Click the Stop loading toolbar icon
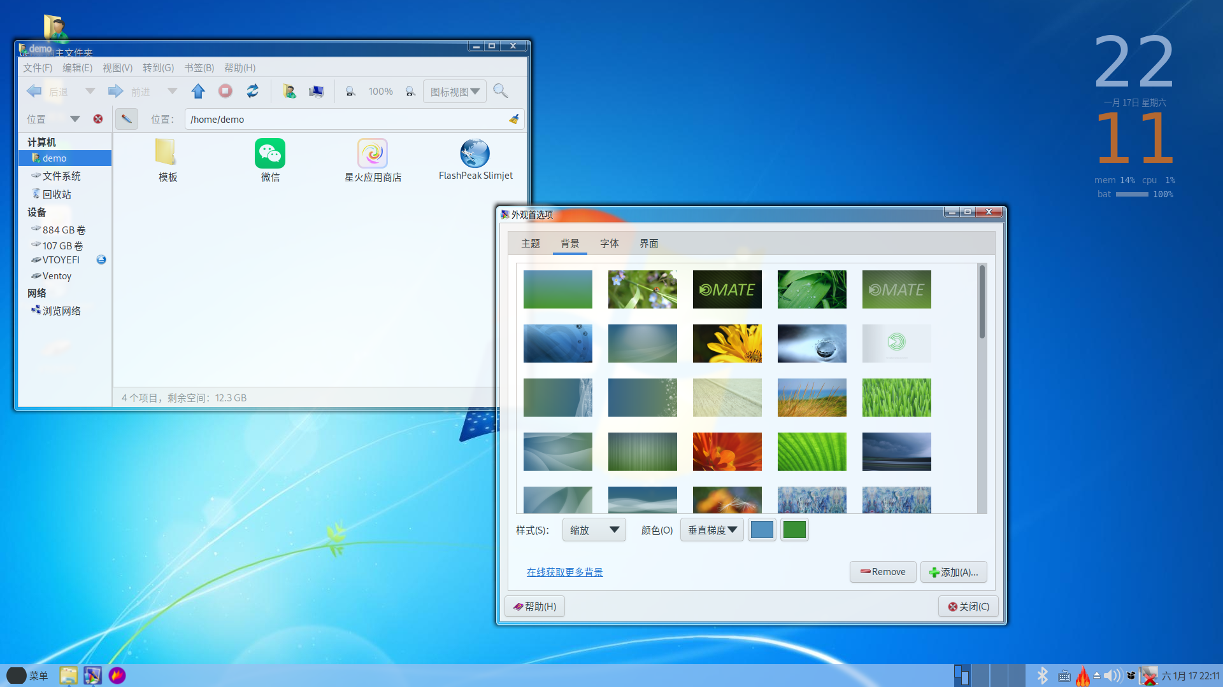This screenshot has height=687, width=1223. pyautogui.click(x=225, y=92)
